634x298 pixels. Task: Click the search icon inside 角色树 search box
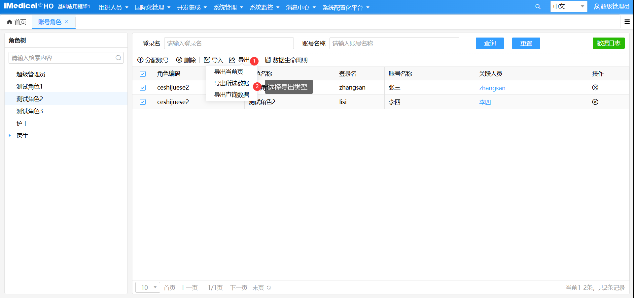(x=118, y=58)
